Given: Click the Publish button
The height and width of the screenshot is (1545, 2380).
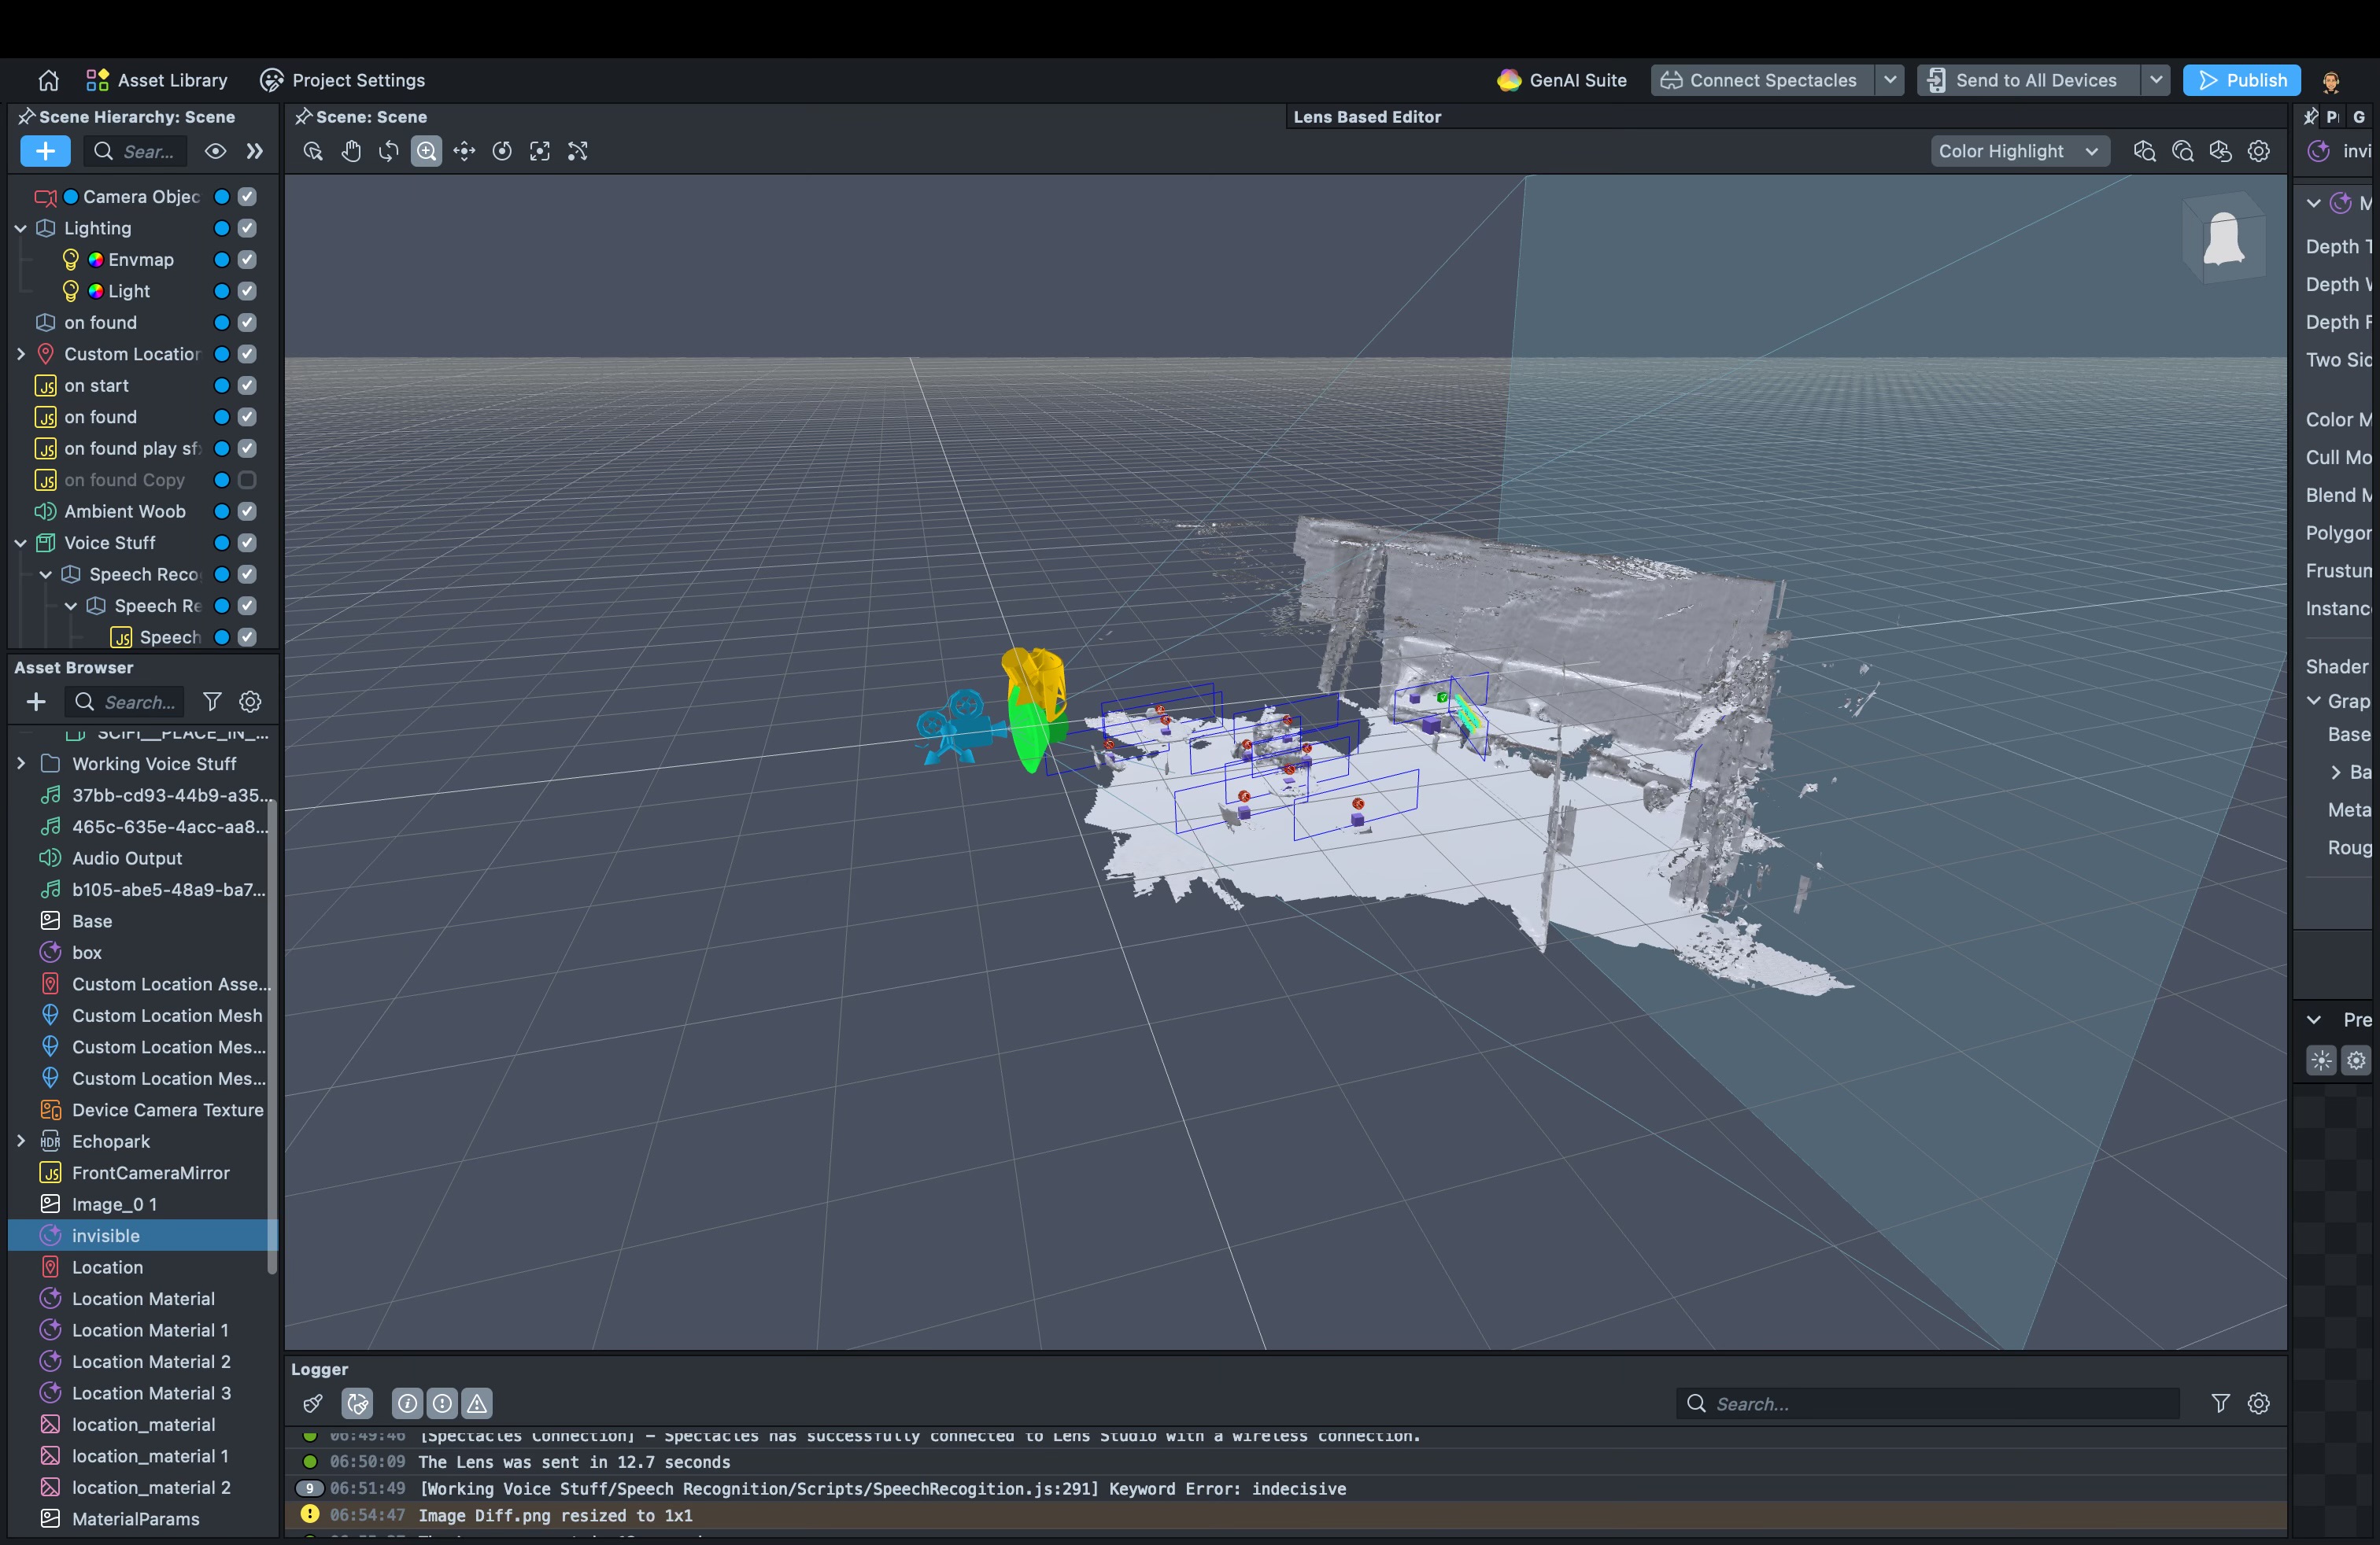Looking at the screenshot, I should pos(2241,80).
